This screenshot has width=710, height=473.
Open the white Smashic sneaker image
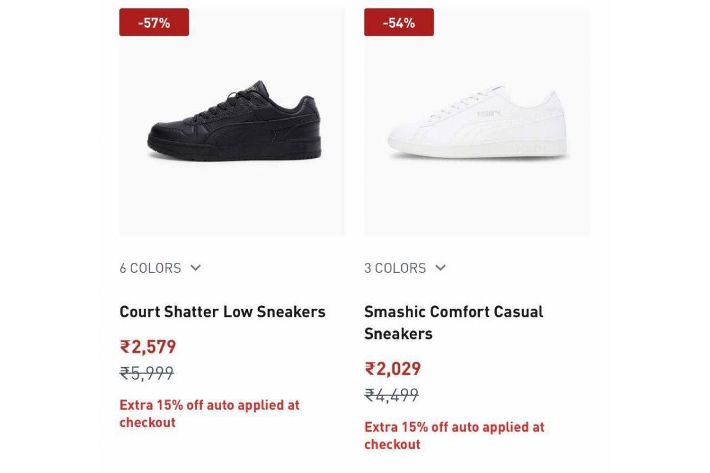point(477,124)
